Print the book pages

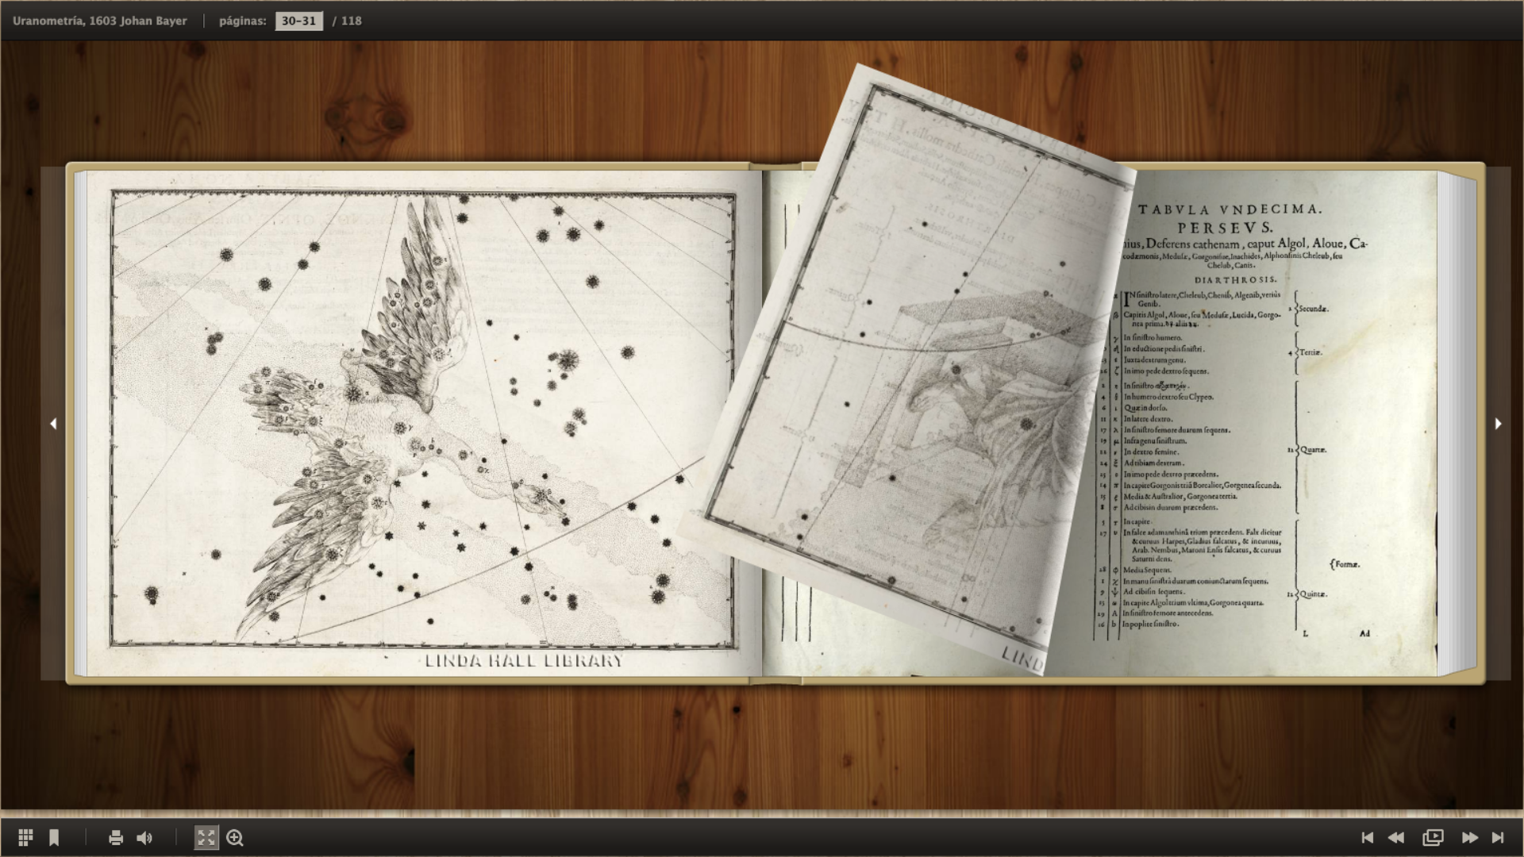coord(116,838)
